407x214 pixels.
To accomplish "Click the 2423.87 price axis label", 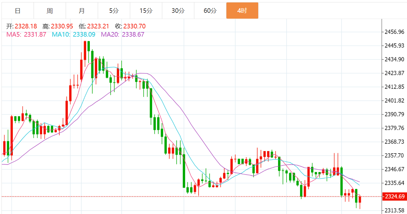I will pos(394,73).
